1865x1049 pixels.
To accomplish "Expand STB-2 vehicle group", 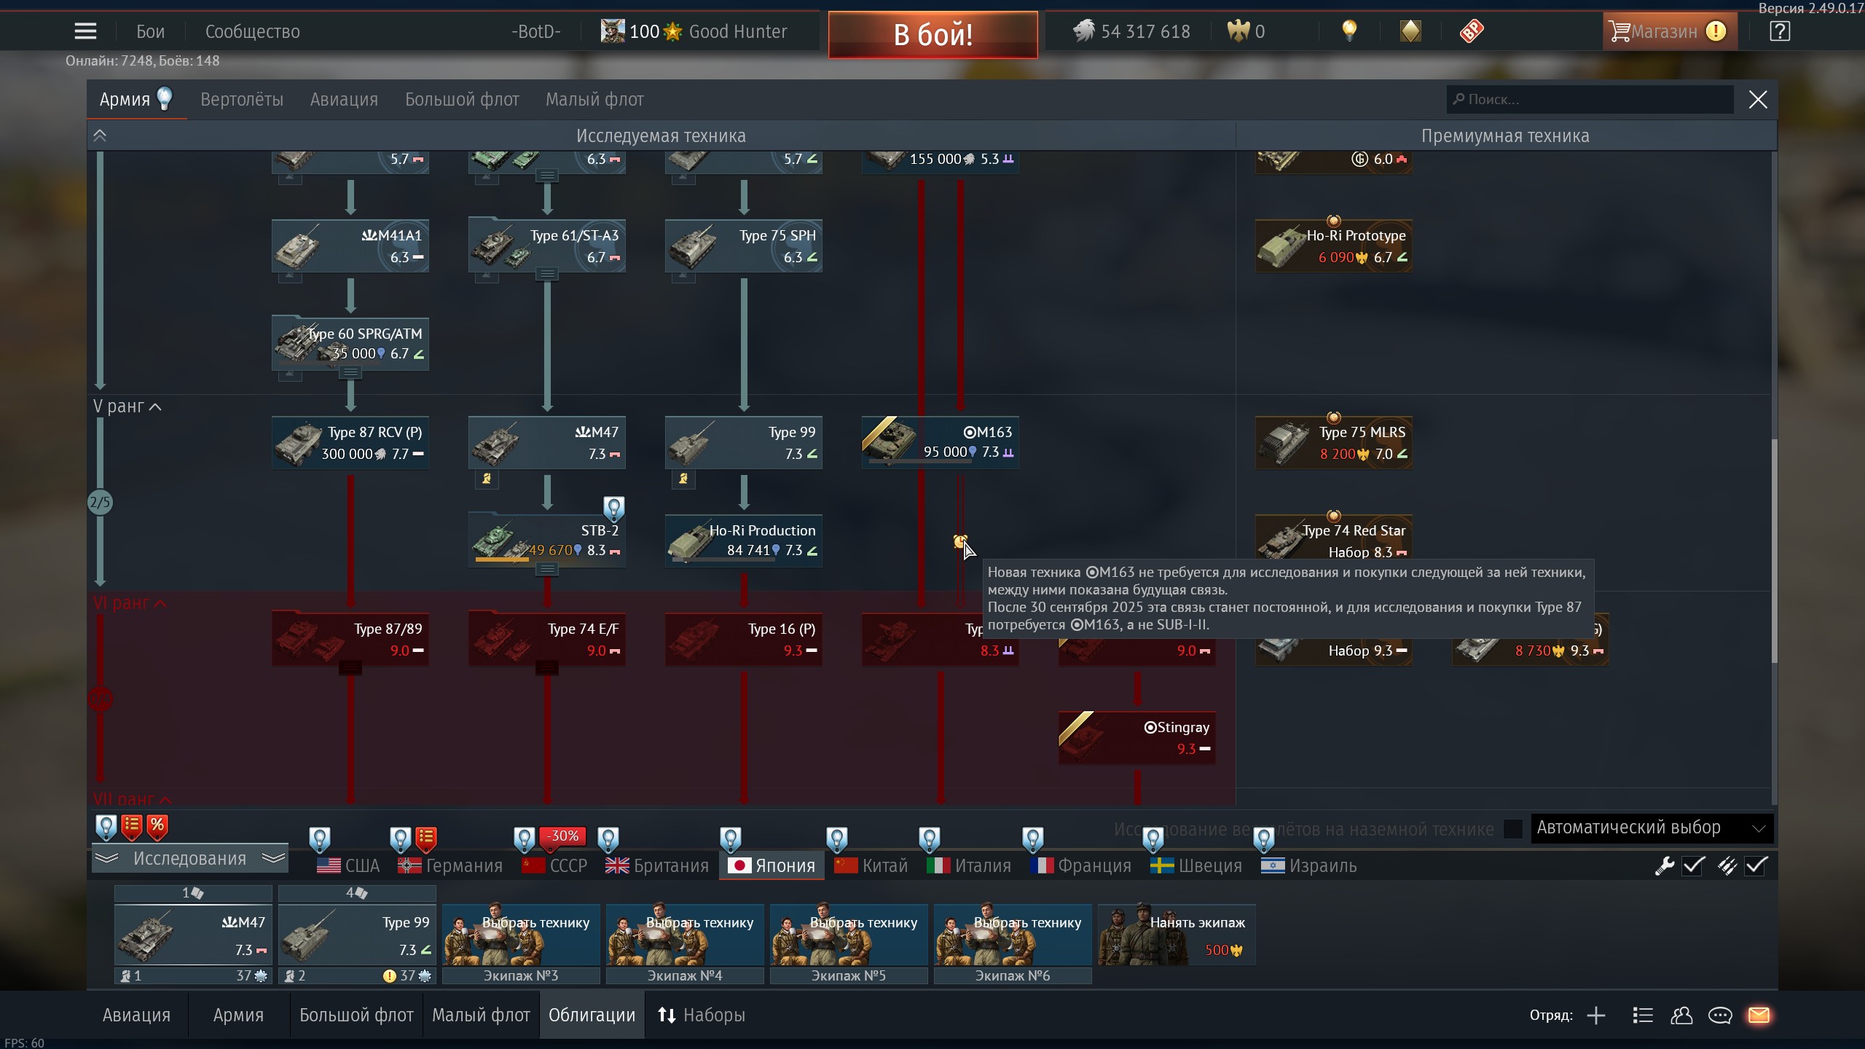I will (x=547, y=570).
